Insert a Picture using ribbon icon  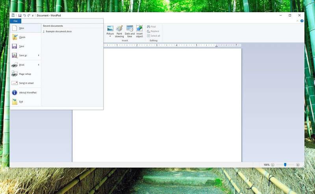[110, 28]
